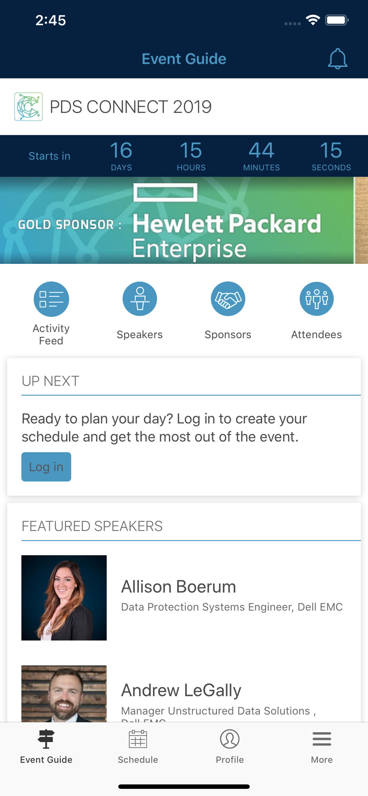The image size is (368, 796).
Task: Tap Allison Boerum's photo thumbnail
Action: [64, 598]
